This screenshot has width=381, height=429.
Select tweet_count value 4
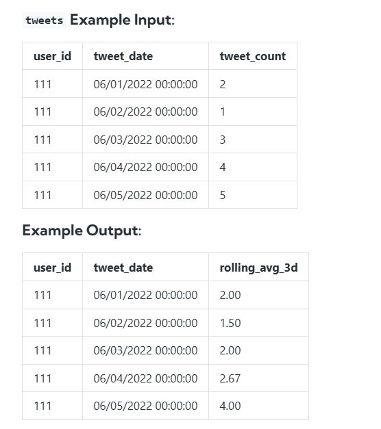[223, 167]
